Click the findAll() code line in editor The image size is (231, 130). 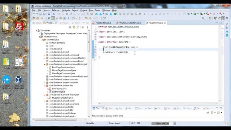click(x=115, y=52)
